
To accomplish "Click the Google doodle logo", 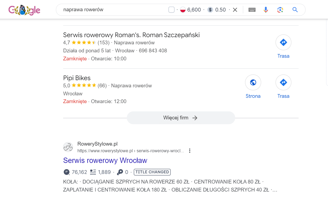I will (24, 10).
